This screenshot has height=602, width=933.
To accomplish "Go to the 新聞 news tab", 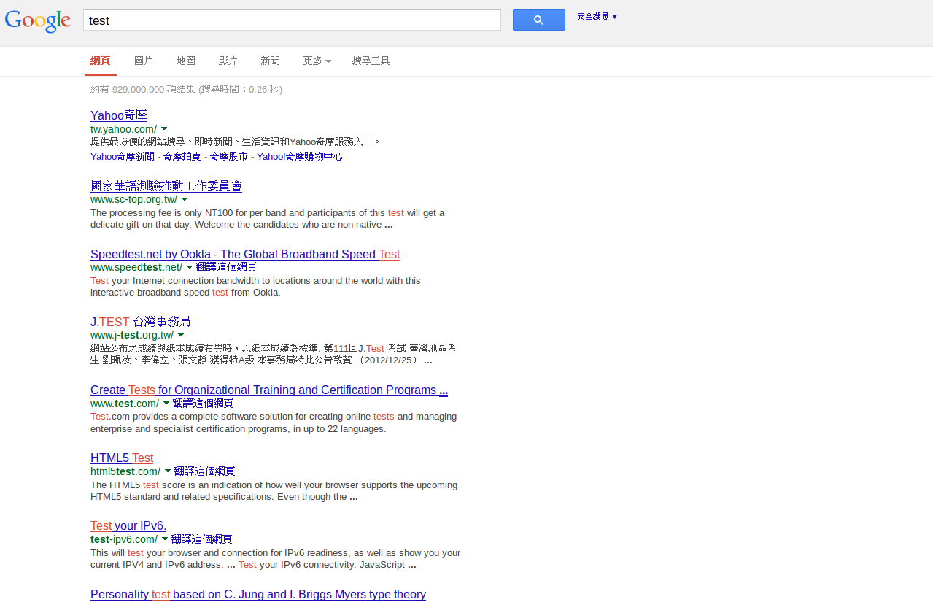I will (x=270, y=61).
